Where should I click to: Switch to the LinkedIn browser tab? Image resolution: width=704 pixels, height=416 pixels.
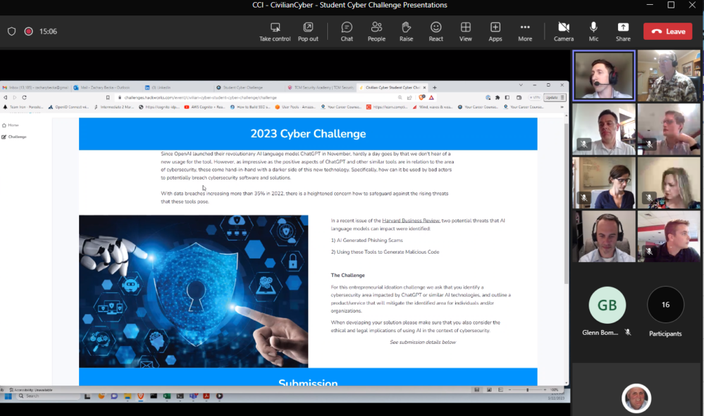tap(177, 87)
